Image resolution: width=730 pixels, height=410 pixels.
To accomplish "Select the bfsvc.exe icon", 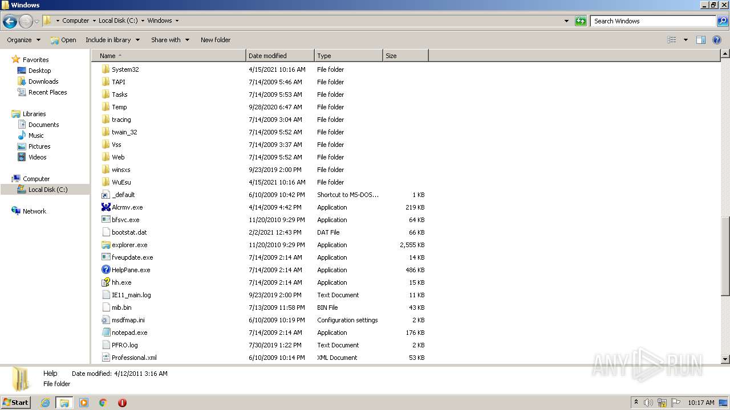I will click(x=106, y=220).
